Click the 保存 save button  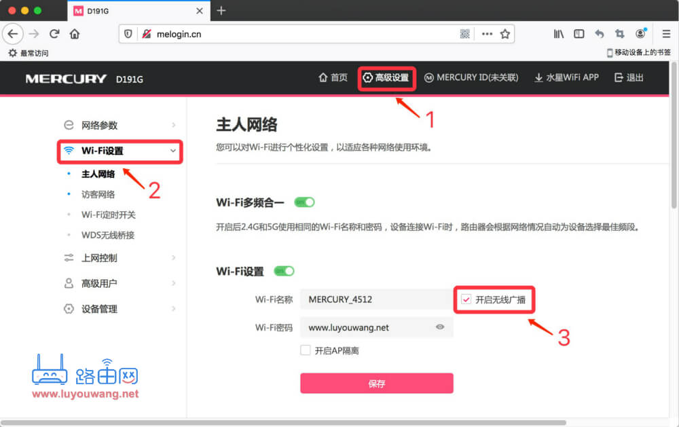377,383
